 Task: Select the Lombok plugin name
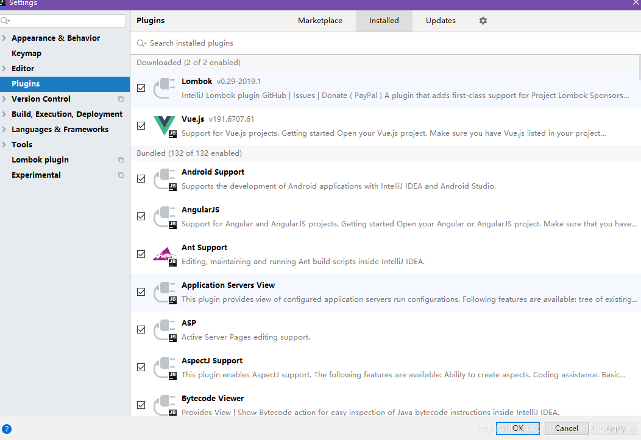point(197,81)
